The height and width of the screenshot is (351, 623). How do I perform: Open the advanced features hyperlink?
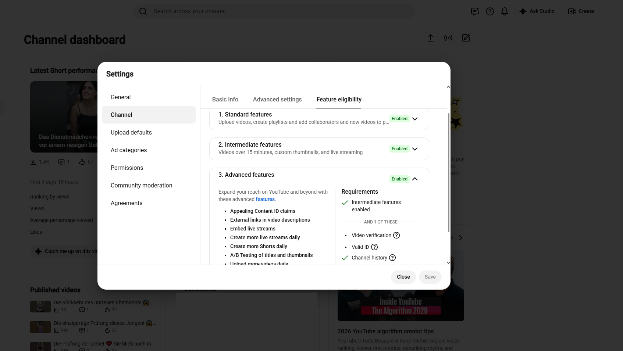click(x=265, y=199)
